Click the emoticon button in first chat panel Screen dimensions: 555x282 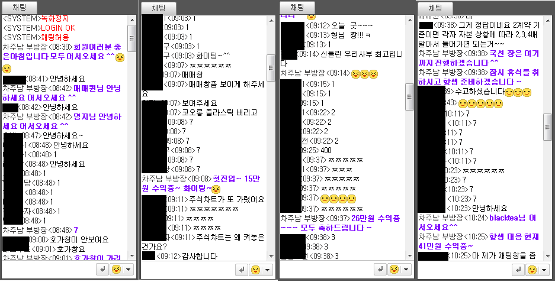point(116,270)
